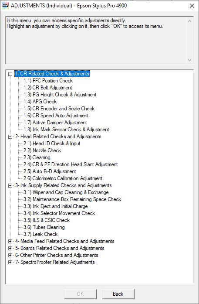
Task: Select 3.5) ILS & CSIC Check
Action: click(x=47, y=220)
